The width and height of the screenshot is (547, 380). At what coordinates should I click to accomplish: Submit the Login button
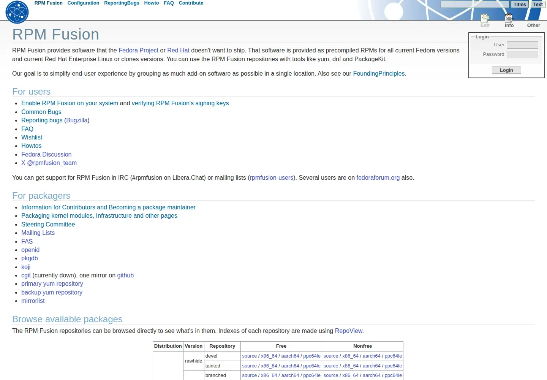506,70
